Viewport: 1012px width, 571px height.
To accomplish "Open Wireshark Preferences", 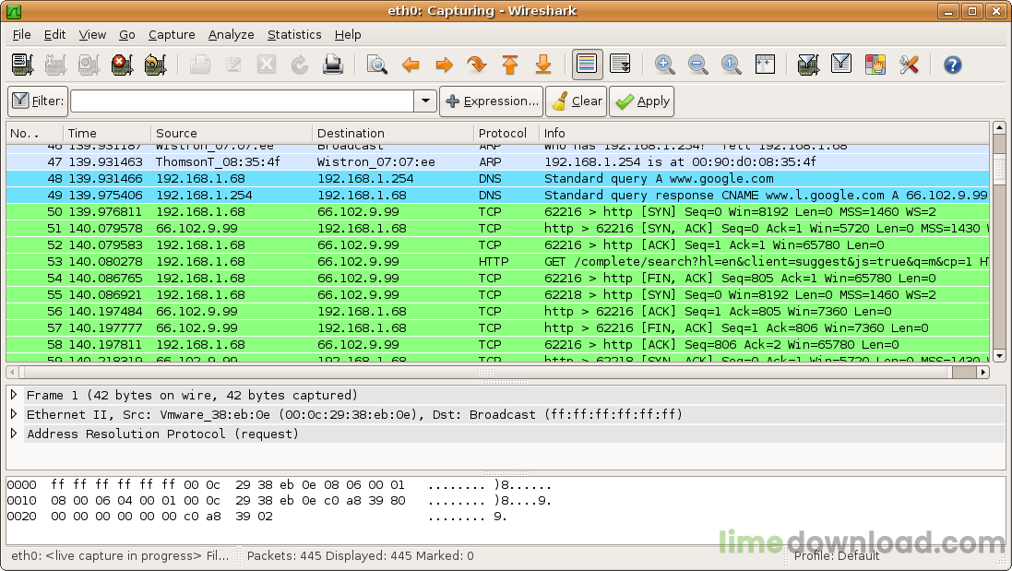I will click(907, 65).
